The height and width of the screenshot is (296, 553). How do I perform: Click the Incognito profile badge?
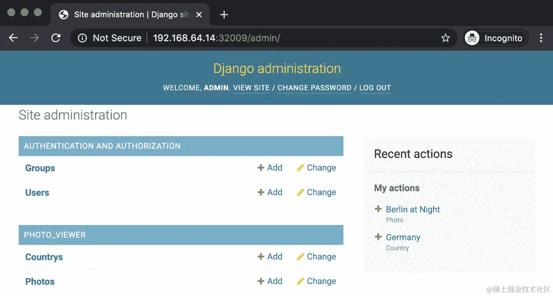tap(496, 38)
